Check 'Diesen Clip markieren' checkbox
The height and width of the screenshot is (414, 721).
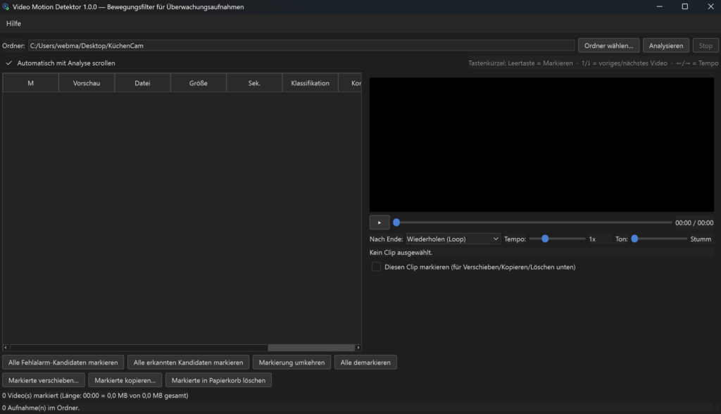[376, 267]
